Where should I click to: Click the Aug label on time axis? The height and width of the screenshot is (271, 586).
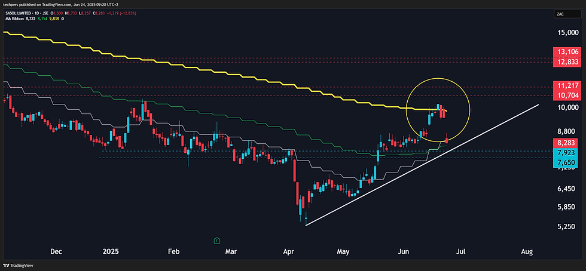tap(526, 252)
